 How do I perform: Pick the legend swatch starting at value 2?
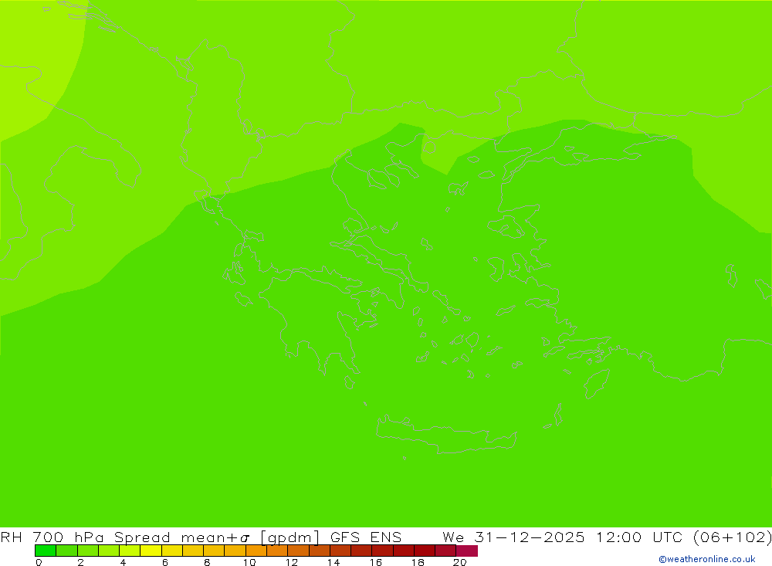click(x=88, y=551)
